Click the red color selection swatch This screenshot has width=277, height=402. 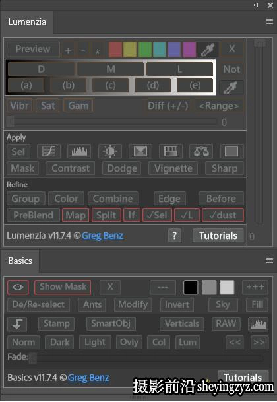[x=115, y=50]
